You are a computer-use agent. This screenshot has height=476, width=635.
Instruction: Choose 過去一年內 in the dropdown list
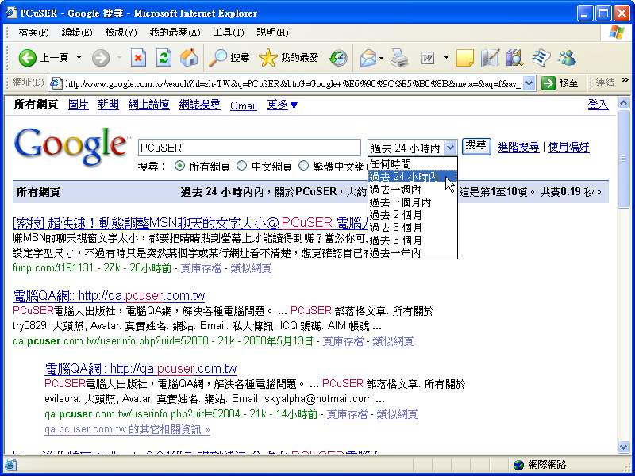(x=413, y=253)
